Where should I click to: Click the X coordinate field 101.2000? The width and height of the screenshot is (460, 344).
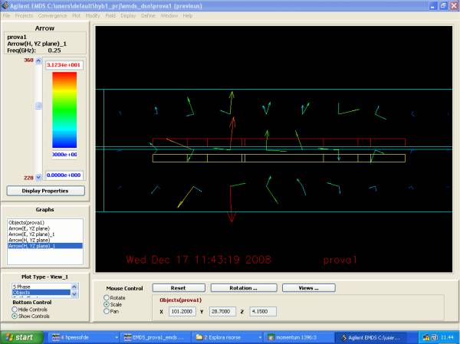pos(182,312)
